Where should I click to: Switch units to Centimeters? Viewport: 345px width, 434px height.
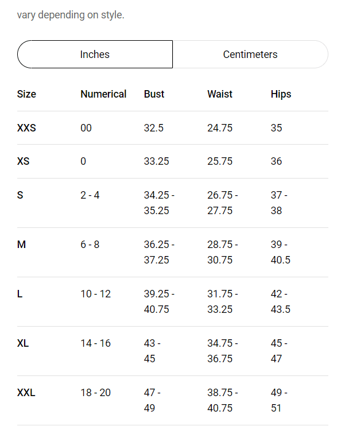click(x=250, y=54)
